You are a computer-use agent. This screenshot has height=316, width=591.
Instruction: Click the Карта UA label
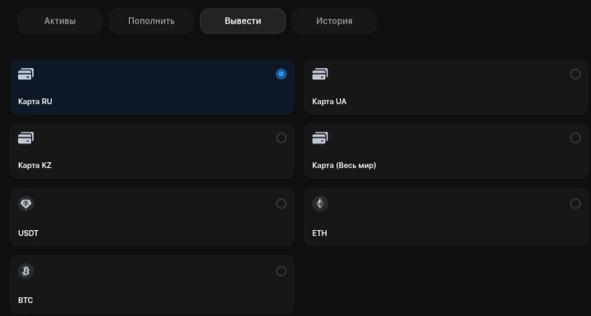point(329,102)
